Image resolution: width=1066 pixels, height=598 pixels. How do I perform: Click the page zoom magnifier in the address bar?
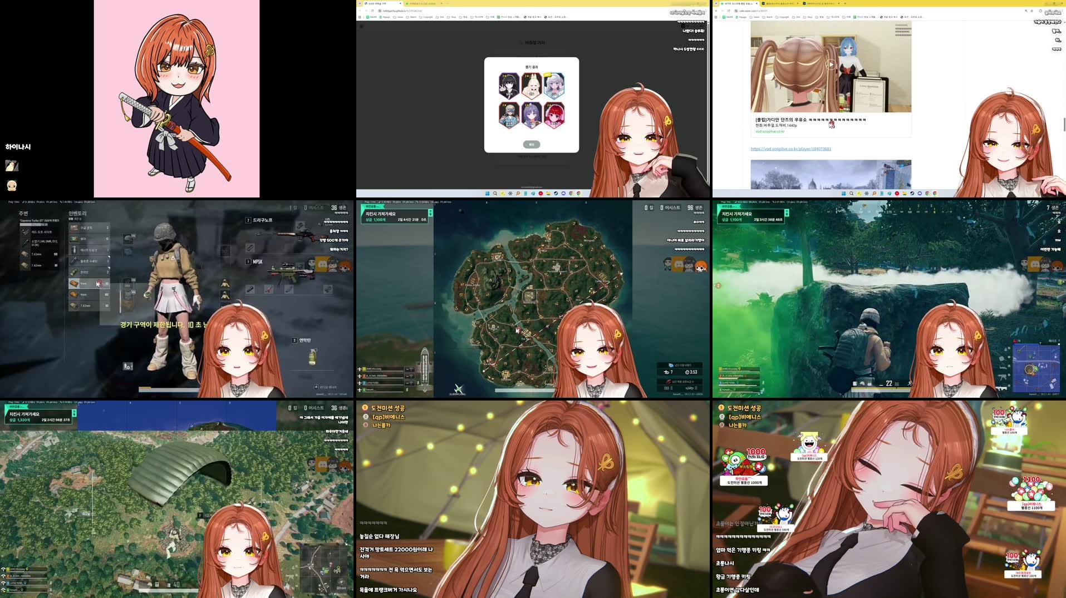(1025, 10)
